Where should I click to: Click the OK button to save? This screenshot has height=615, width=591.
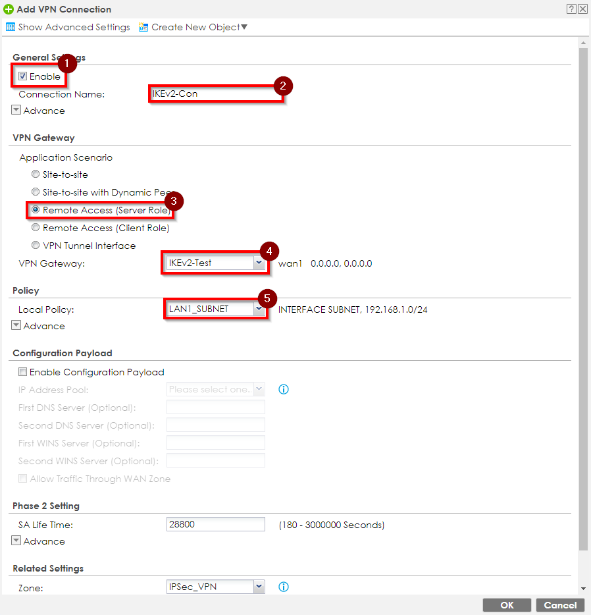[507, 604]
